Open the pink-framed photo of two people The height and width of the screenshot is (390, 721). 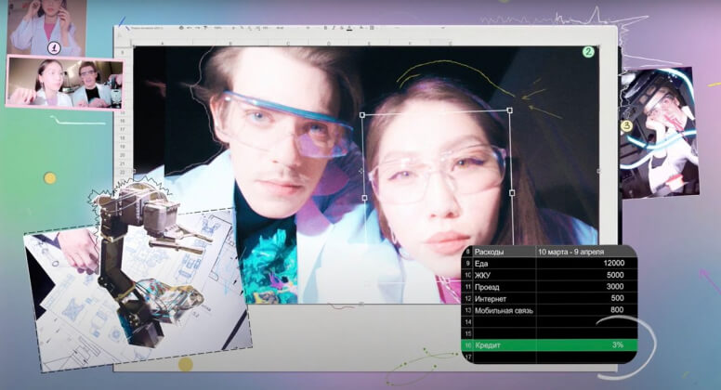coord(63,83)
